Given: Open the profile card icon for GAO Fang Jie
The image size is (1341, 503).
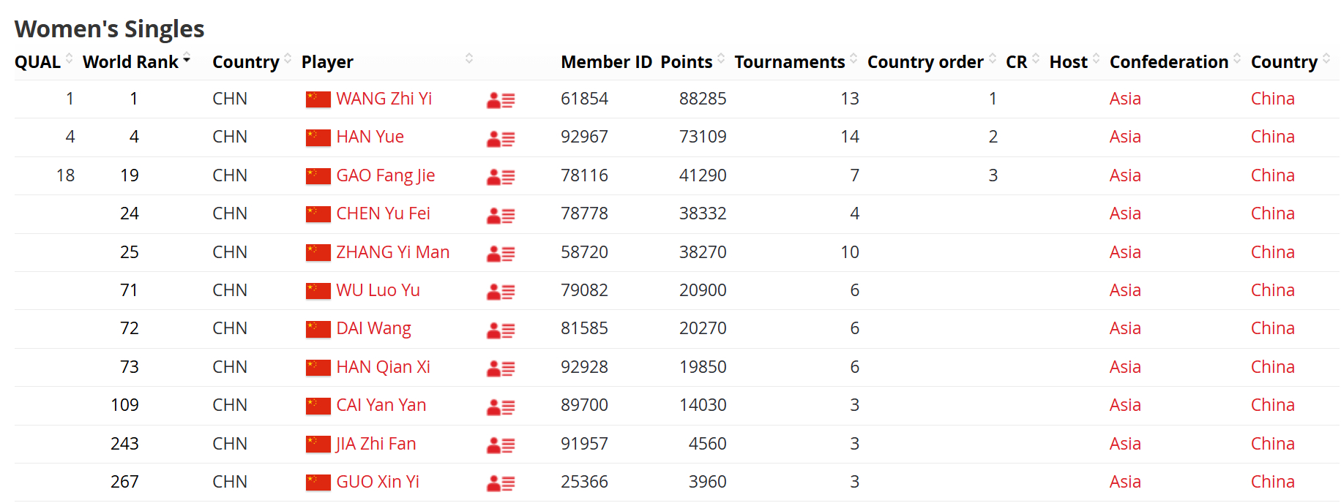Looking at the screenshot, I should click(x=501, y=177).
